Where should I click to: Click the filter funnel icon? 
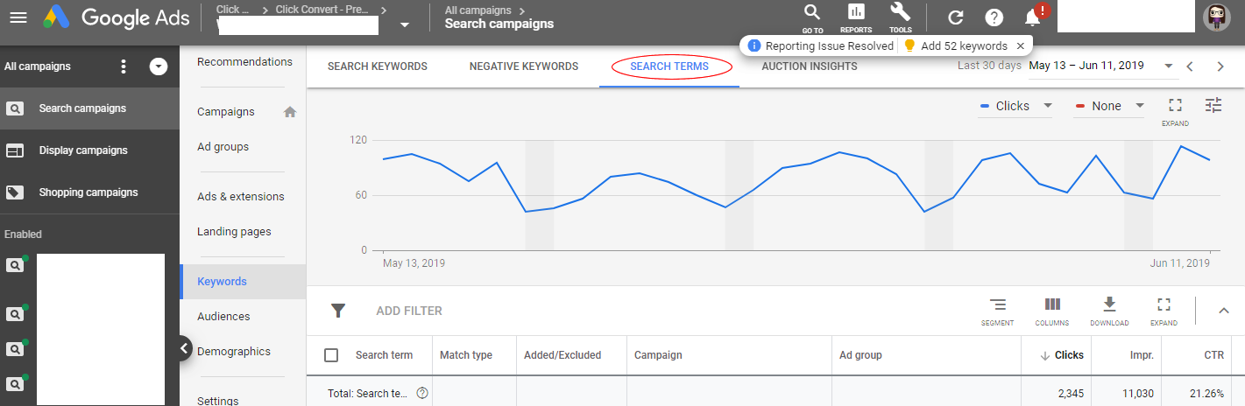point(338,311)
